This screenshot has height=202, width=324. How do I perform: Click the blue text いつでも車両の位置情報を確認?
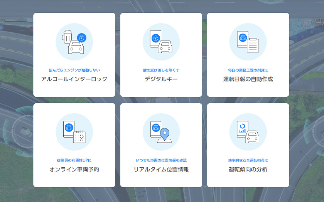pyautogui.click(x=161, y=160)
